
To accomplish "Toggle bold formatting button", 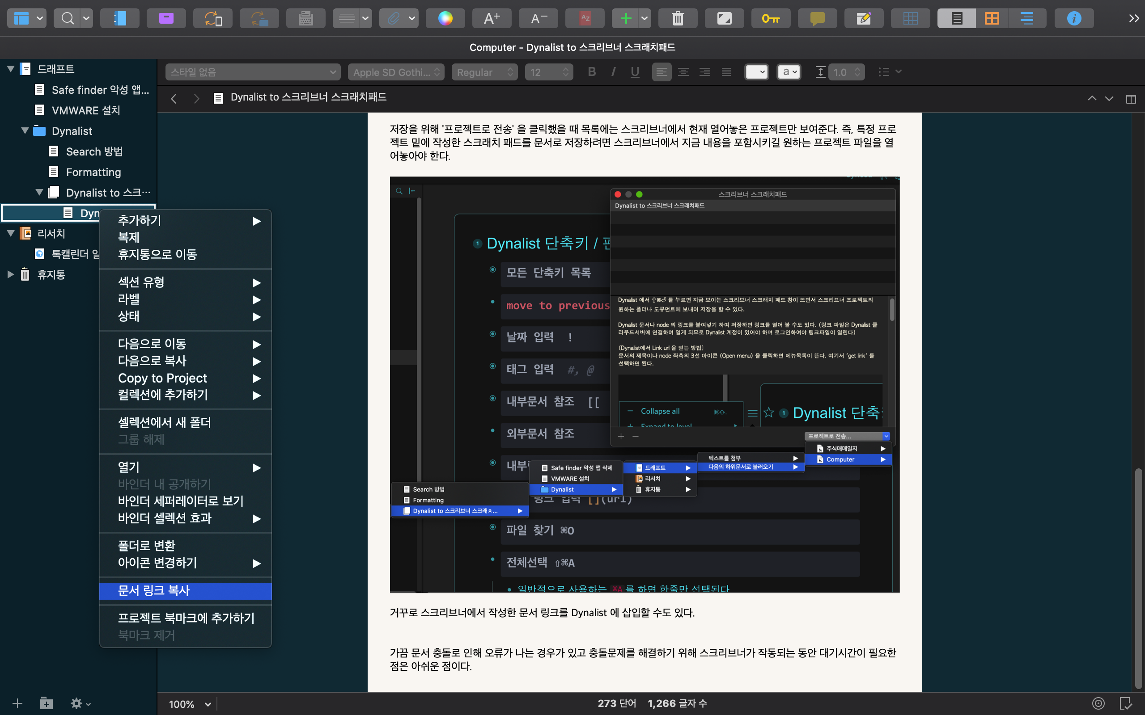I will (591, 72).
